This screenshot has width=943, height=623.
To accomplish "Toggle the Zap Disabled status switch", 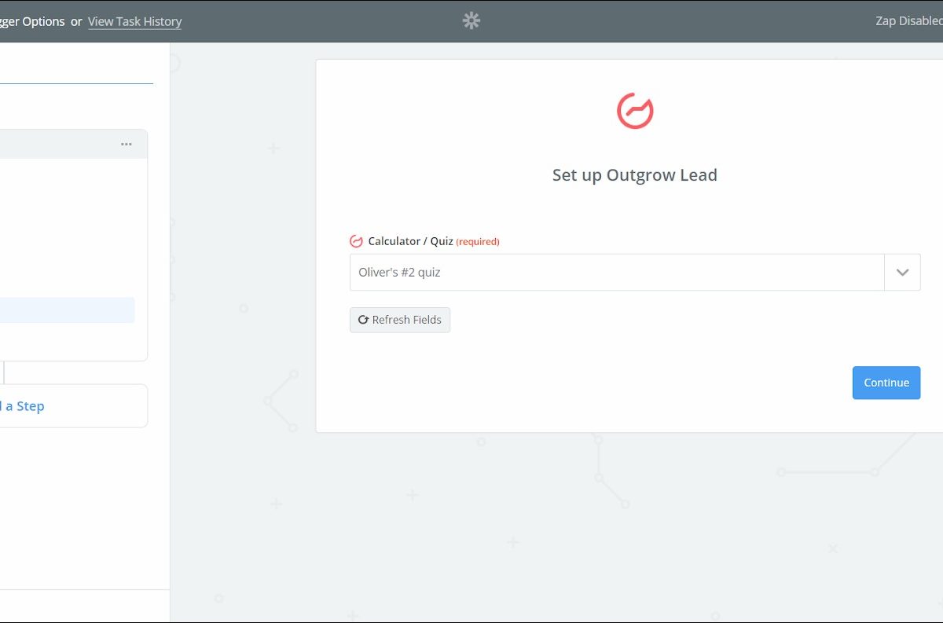I will click(x=908, y=21).
